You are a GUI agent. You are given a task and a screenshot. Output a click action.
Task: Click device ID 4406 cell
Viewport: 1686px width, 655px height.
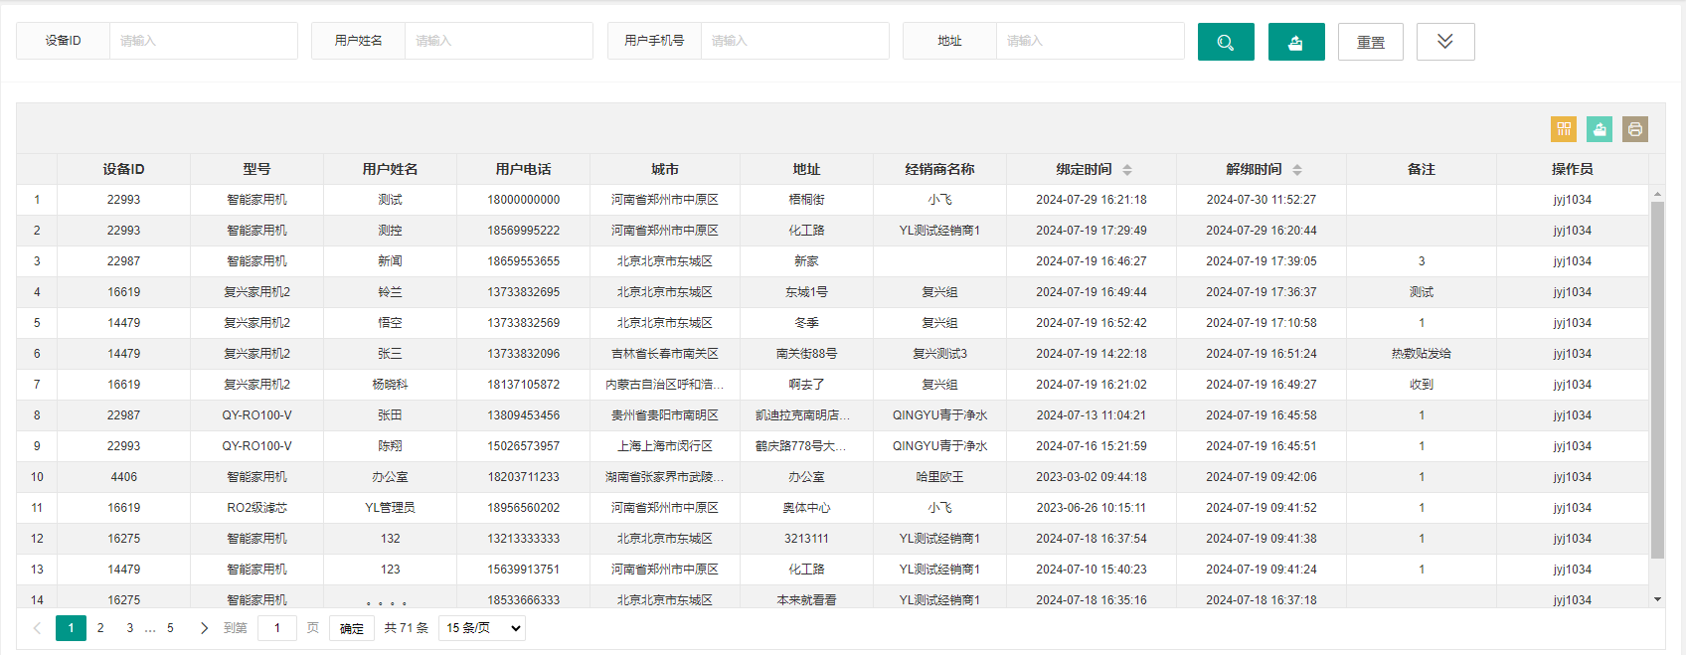(124, 477)
